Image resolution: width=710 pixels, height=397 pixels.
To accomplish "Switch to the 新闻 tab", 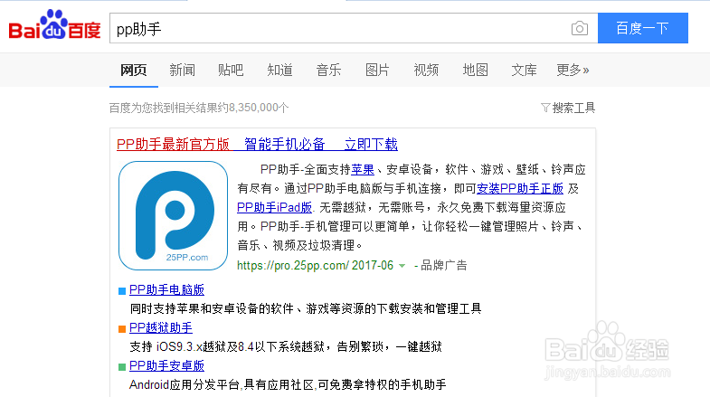I will click(x=183, y=70).
